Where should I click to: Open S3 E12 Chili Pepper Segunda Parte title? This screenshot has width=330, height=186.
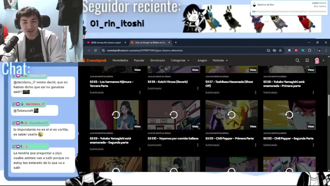pyautogui.click(x=288, y=138)
